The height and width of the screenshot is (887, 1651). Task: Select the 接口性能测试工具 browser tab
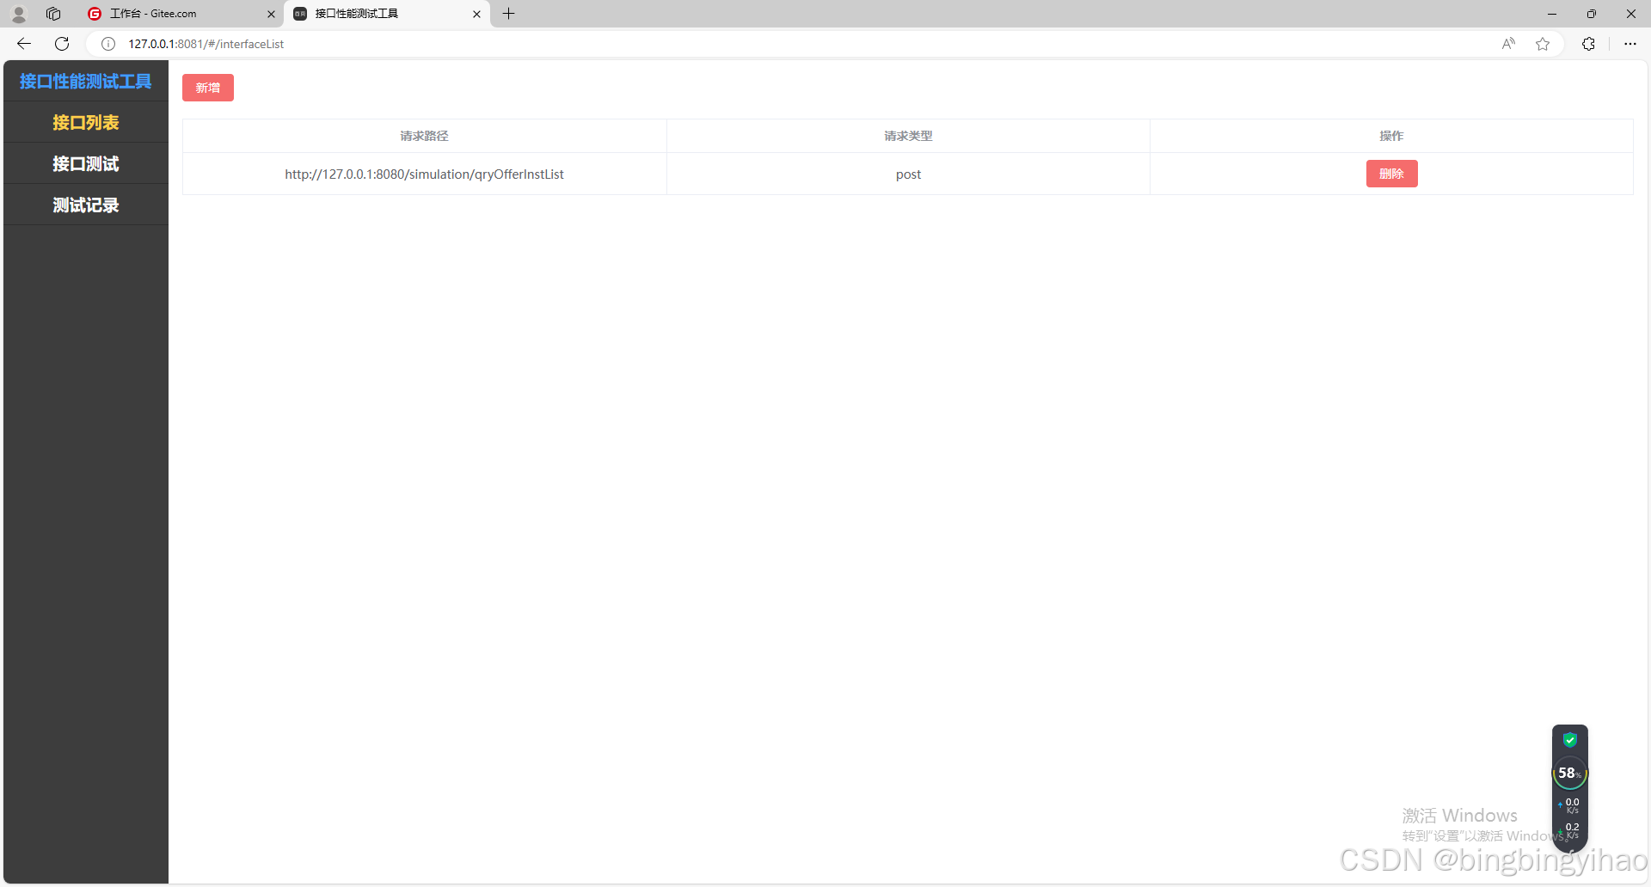tap(387, 14)
